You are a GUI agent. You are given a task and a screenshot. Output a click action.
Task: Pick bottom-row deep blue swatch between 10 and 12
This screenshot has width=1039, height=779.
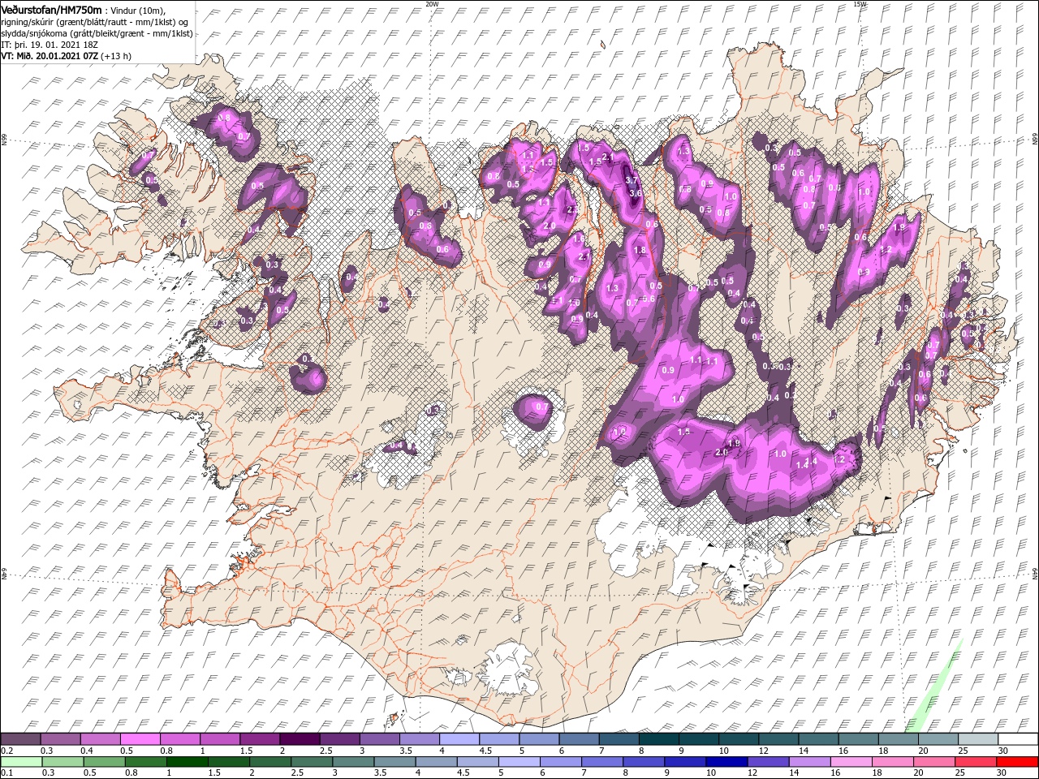click(726, 761)
